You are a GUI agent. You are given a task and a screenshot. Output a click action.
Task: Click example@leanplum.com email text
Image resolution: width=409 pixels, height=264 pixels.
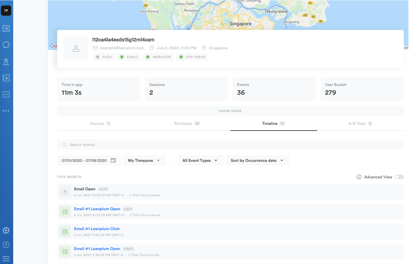pyautogui.click(x=122, y=48)
